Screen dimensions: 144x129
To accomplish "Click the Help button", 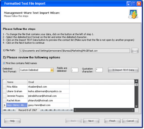I will pos(12,121).
